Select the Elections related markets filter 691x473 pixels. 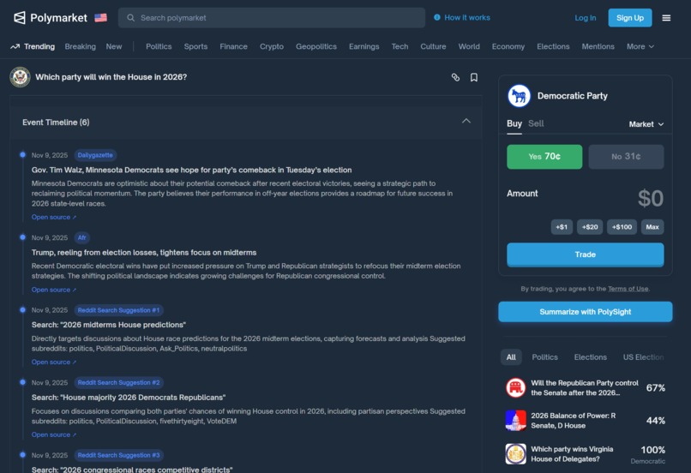[x=590, y=357]
